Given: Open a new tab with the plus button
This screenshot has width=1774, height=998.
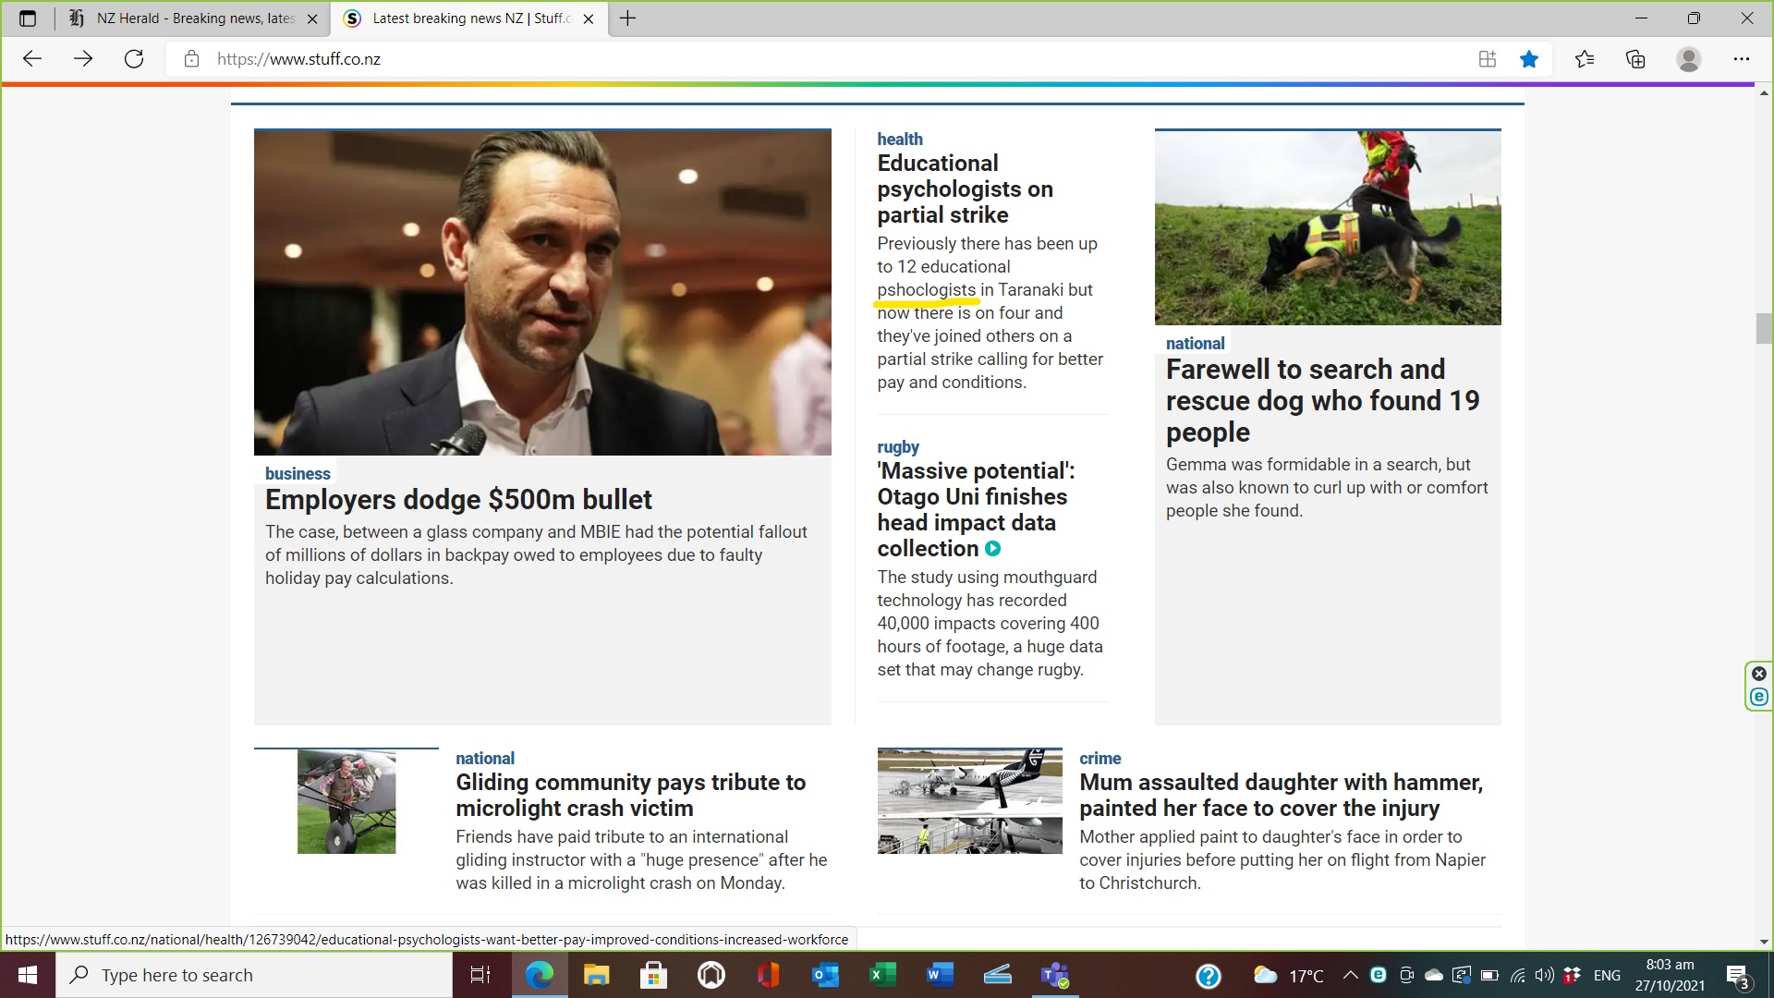Looking at the screenshot, I should click(627, 18).
